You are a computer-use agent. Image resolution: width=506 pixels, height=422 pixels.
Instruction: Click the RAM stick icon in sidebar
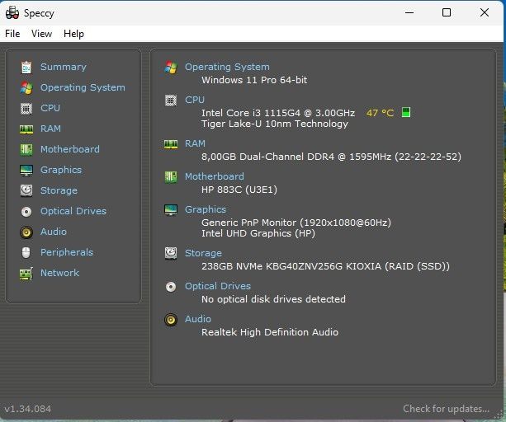(26, 129)
